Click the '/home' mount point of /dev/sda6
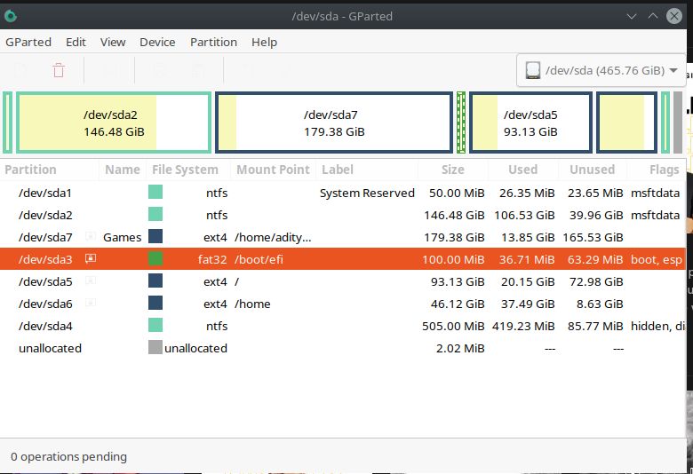 coord(252,304)
